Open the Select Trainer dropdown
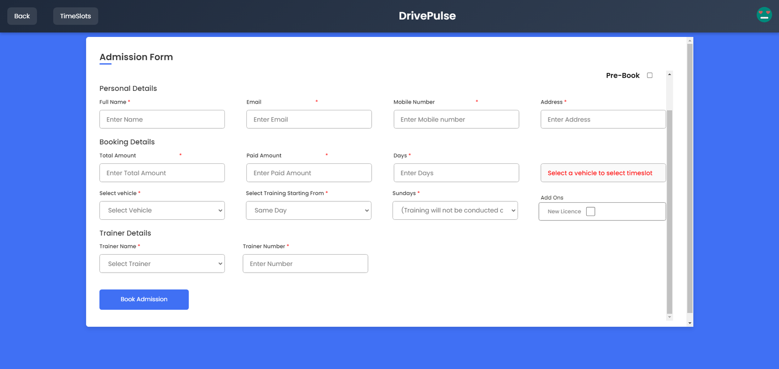This screenshot has height=369, width=779. [162, 264]
